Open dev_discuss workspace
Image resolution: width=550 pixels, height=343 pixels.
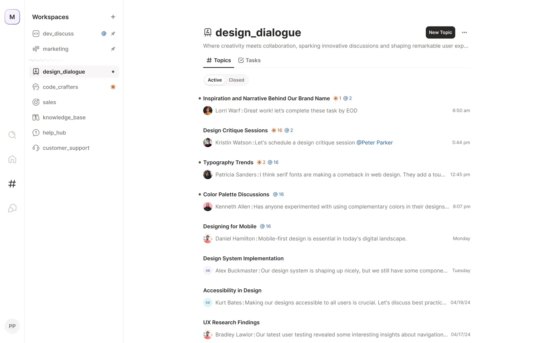pyautogui.click(x=74, y=34)
